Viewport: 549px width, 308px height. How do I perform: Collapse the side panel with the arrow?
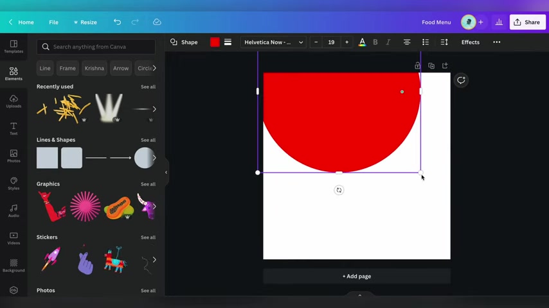click(x=166, y=172)
